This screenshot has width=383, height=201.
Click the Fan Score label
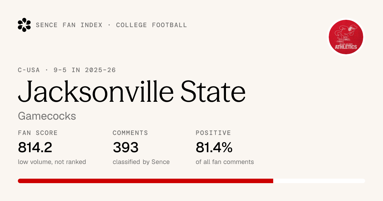pos(38,133)
